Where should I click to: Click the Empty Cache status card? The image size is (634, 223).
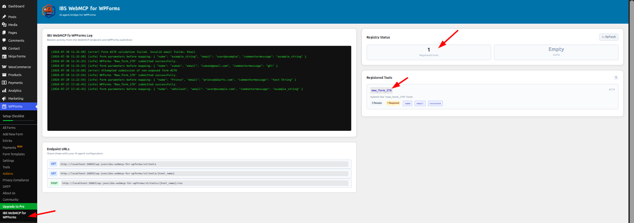556,52
